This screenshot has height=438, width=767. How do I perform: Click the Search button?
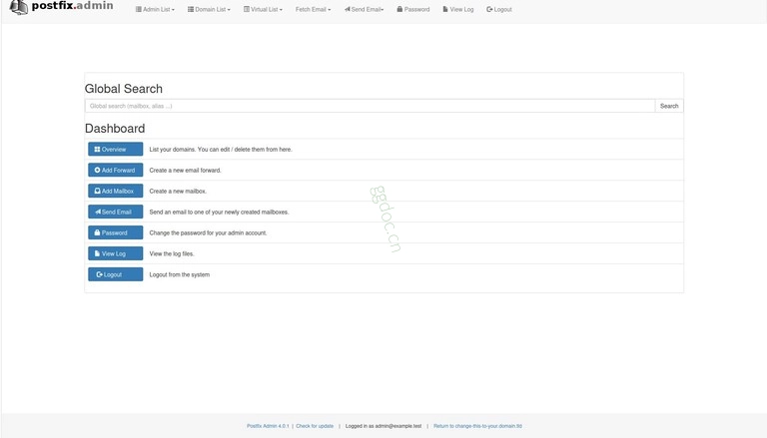coord(669,106)
